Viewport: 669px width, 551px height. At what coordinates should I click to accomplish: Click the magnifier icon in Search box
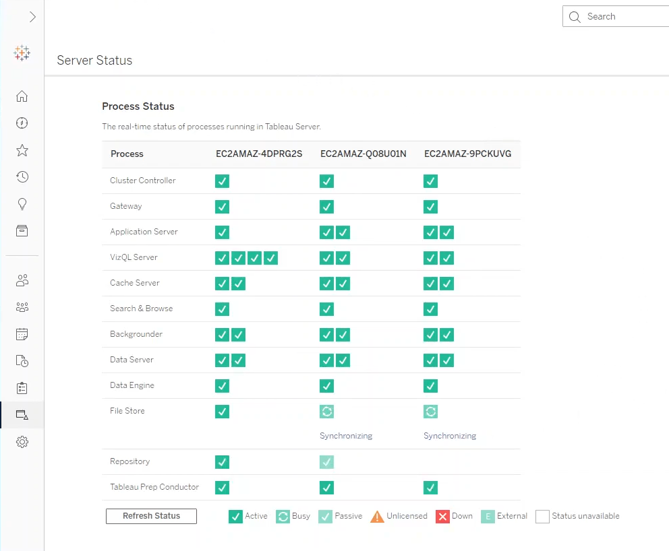[x=575, y=17]
